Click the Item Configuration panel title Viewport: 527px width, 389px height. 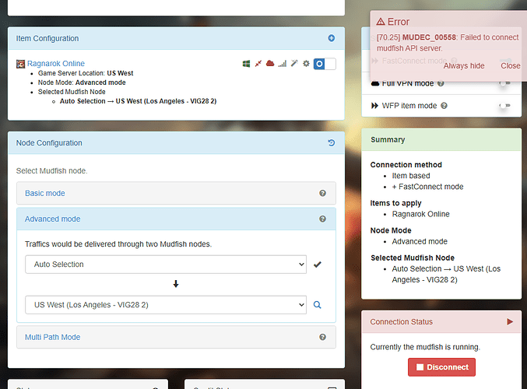[x=47, y=38]
